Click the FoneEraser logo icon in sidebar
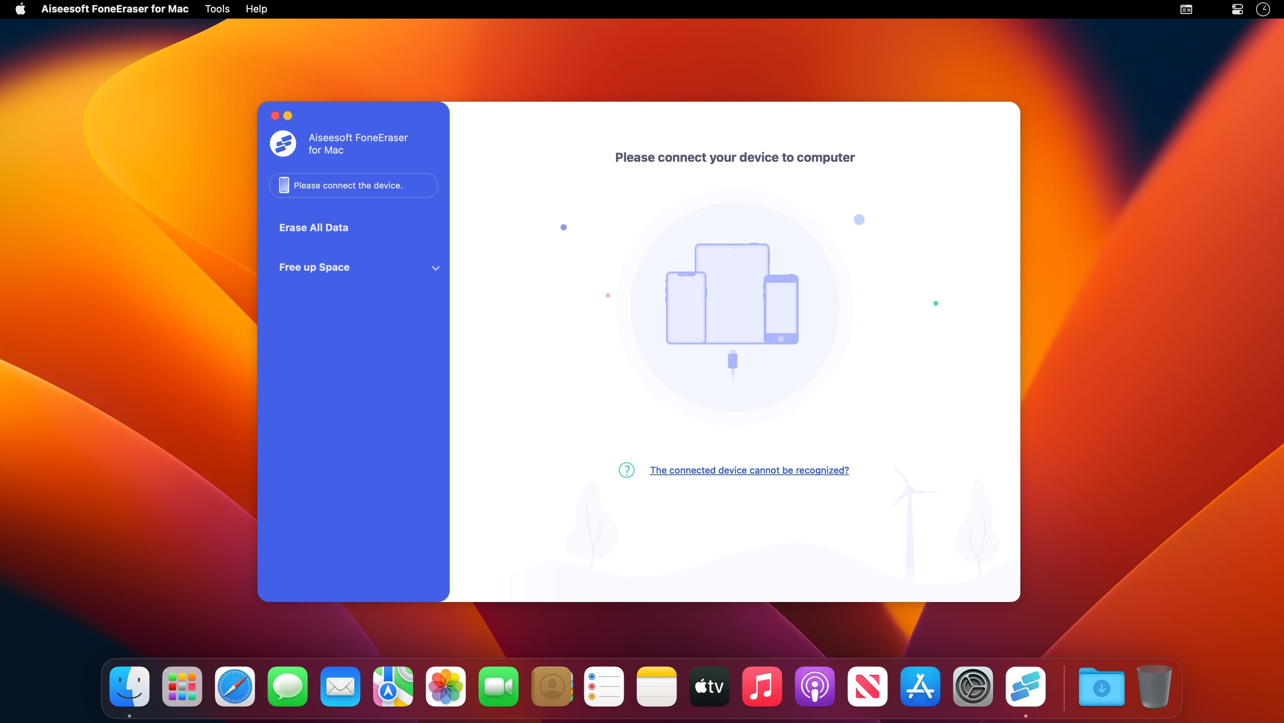The width and height of the screenshot is (1284, 723). coord(283,144)
